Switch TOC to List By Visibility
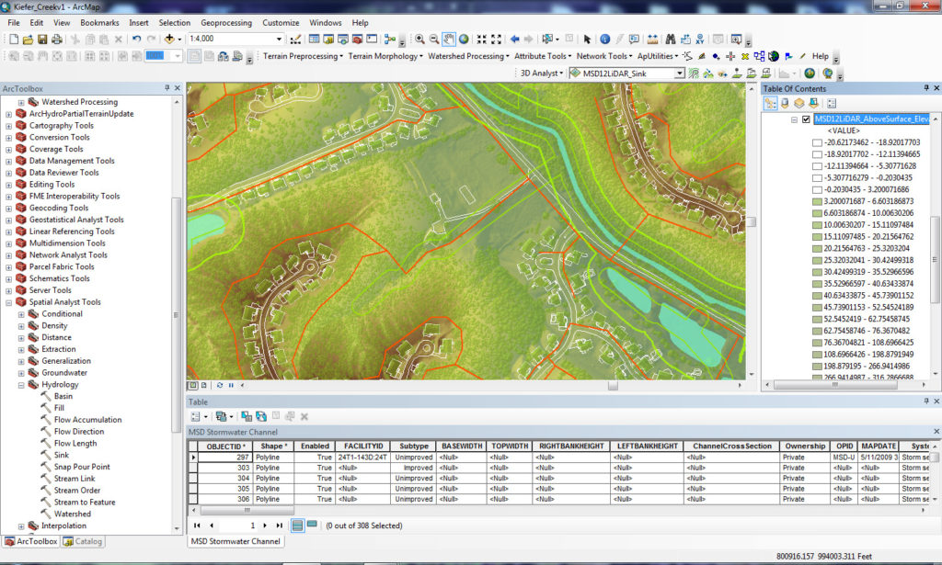This screenshot has width=942, height=565. point(799,103)
